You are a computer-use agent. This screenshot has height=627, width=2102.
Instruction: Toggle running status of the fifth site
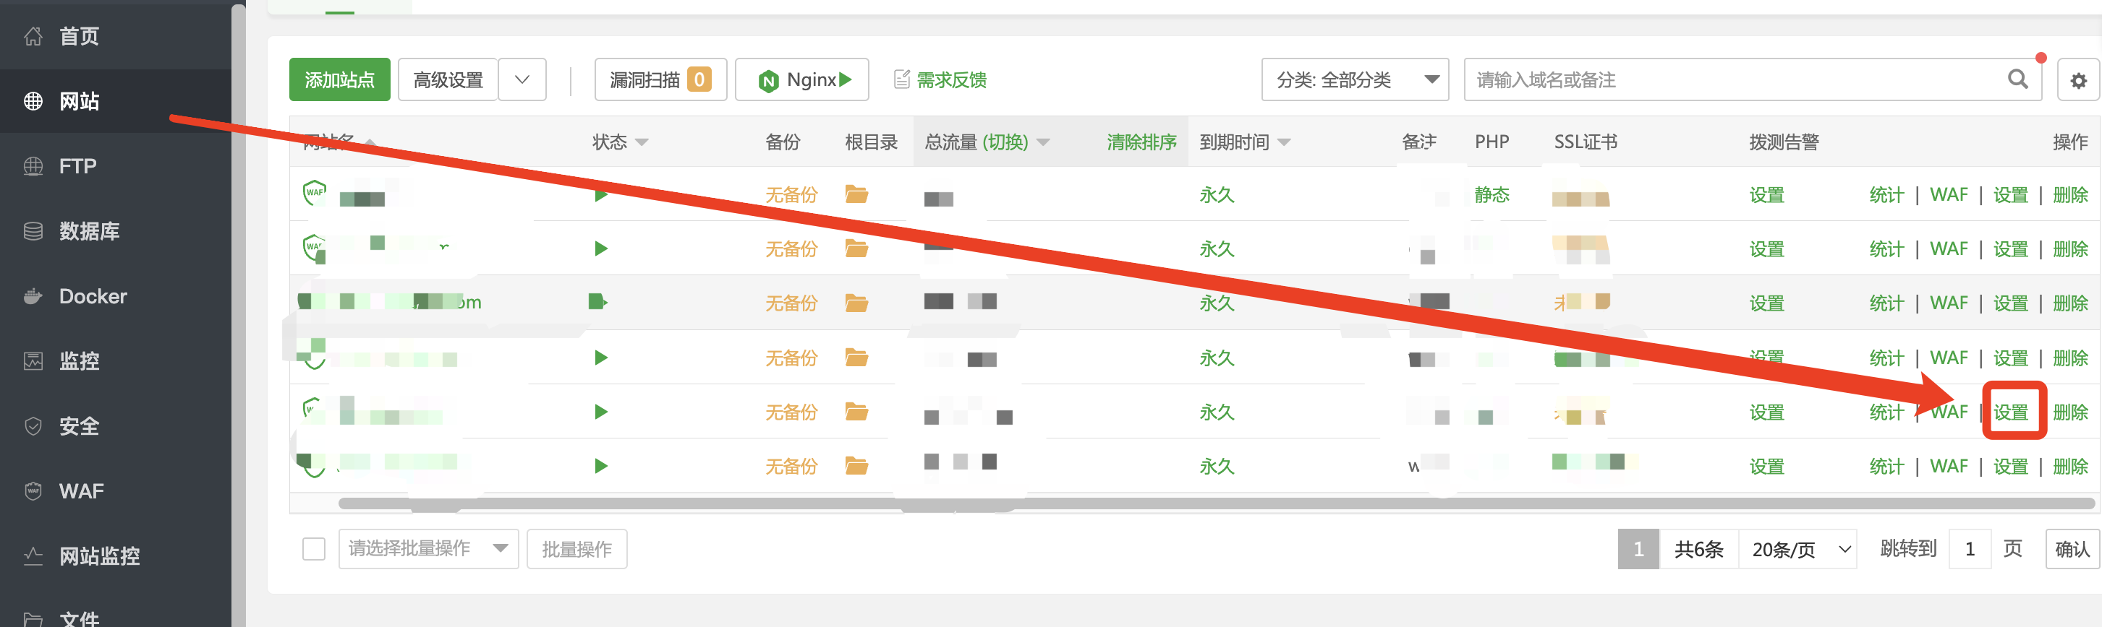tap(601, 412)
